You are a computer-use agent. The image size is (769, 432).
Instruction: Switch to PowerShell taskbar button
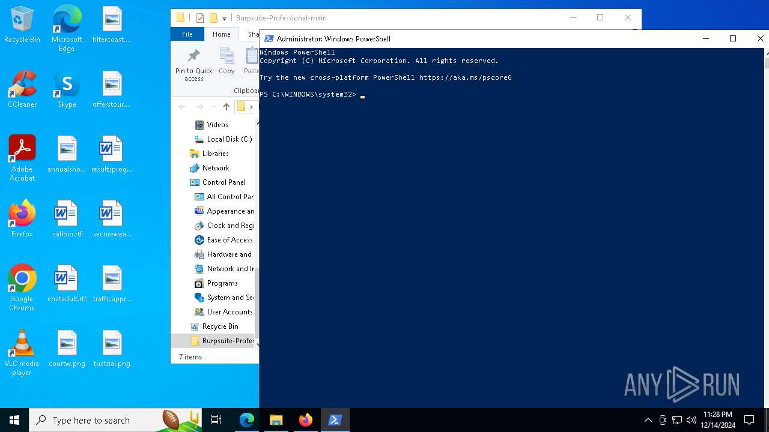tap(335, 420)
